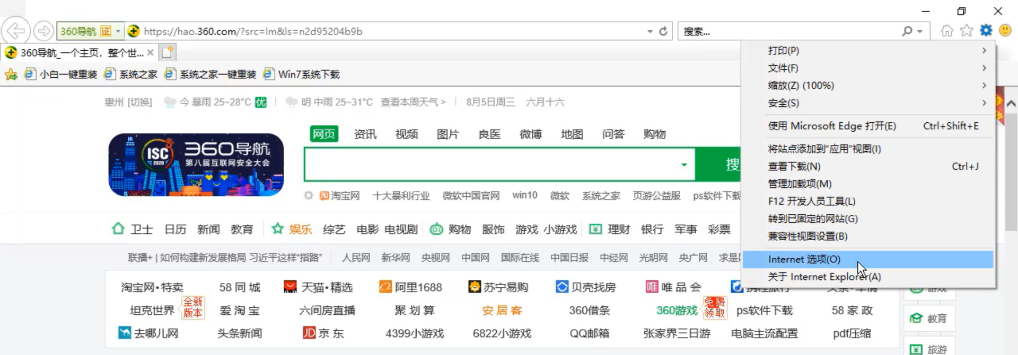Image resolution: width=1018 pixels, height=355 pixels.
Task: Click the browser Back arrow button
Action: (x=16, y=31)
